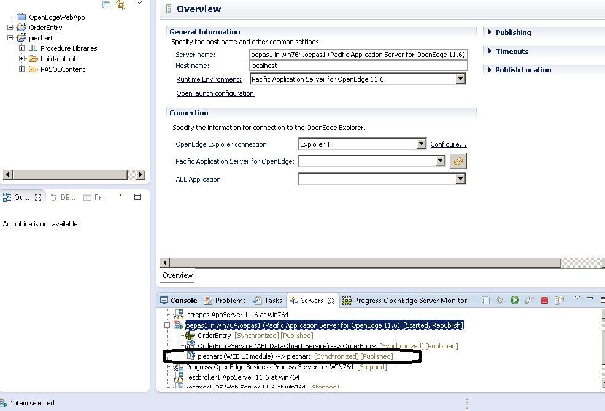Expand build-output folder node
This screenshot has height=411, width=605.
[21, 59]
